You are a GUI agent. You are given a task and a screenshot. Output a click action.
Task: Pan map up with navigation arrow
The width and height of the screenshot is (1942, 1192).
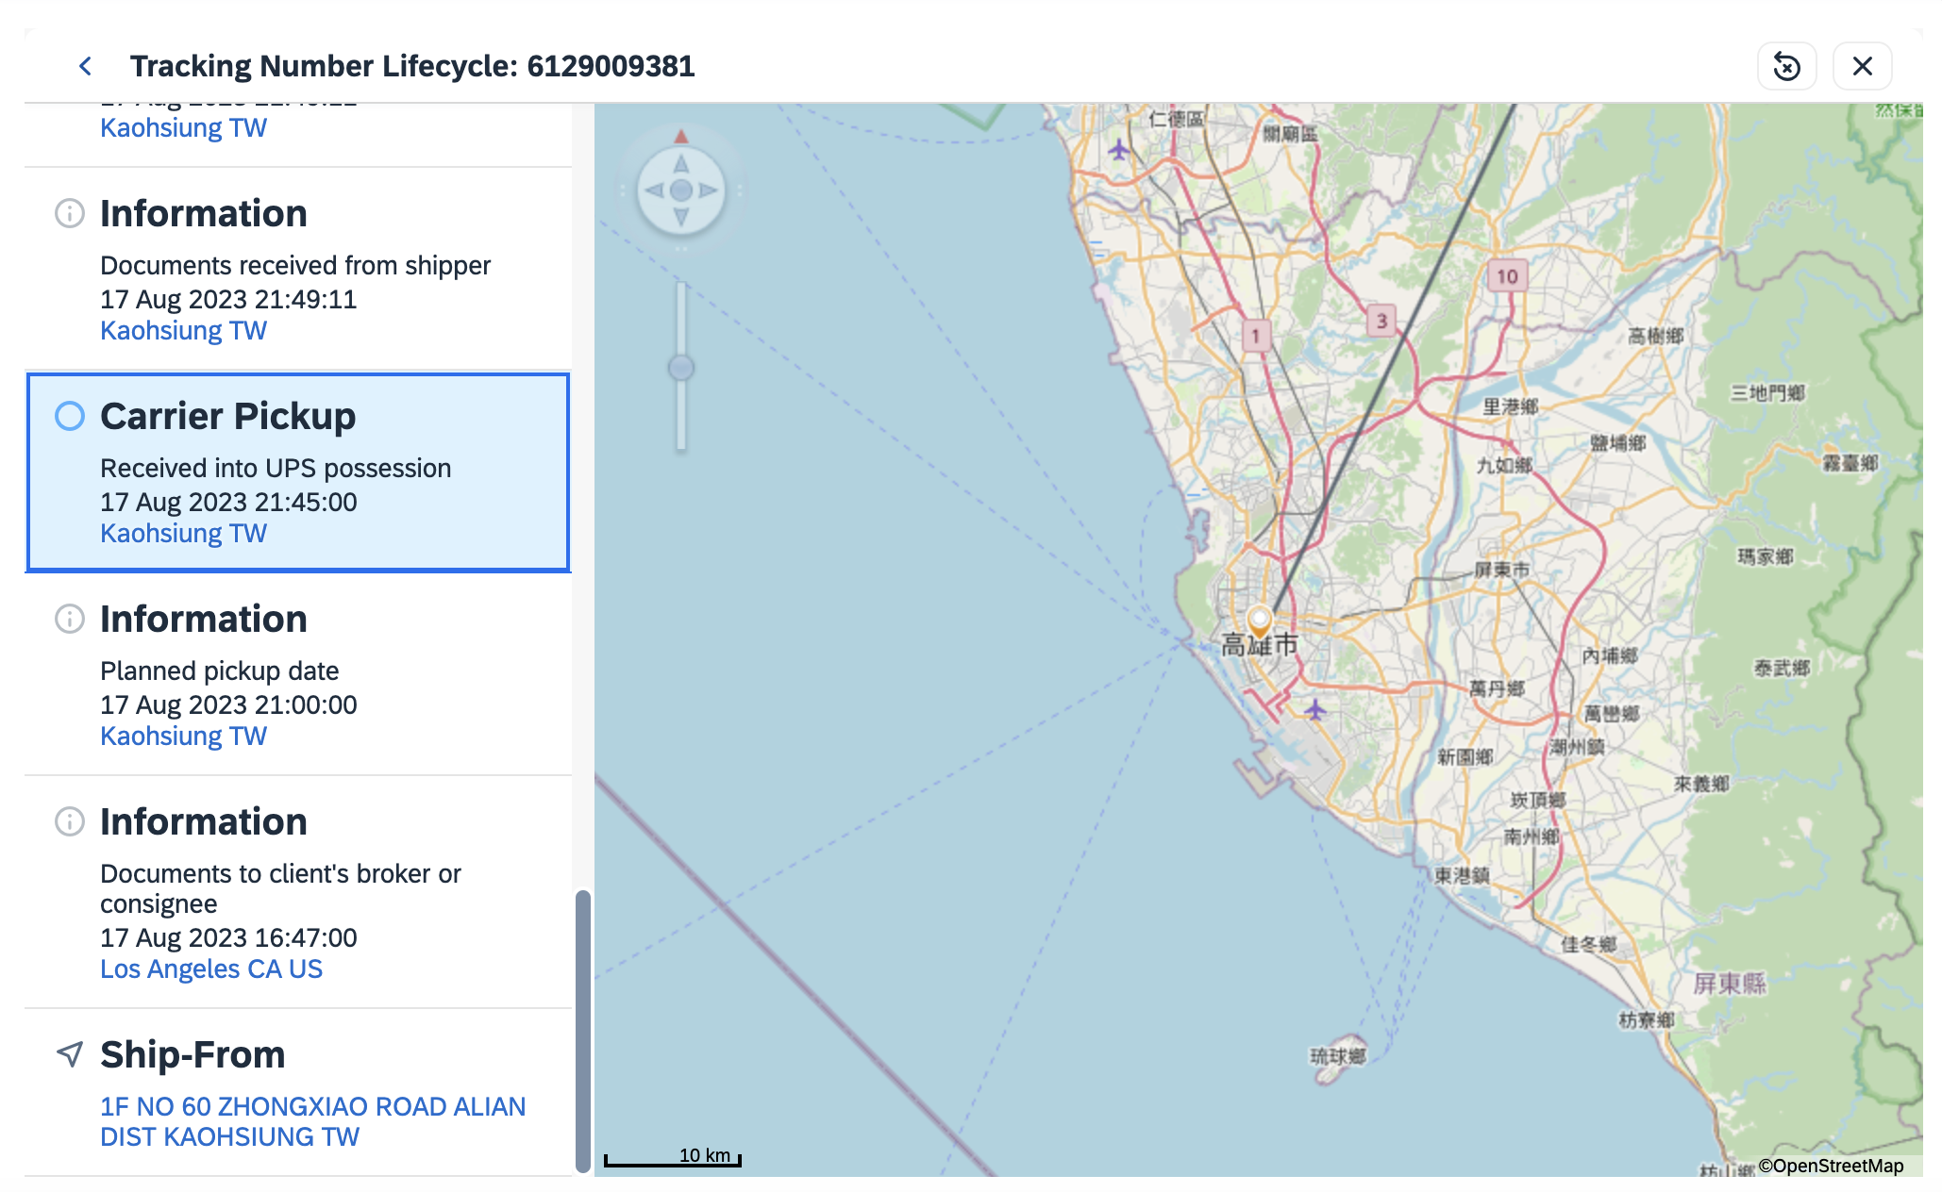tap(680, 164)
